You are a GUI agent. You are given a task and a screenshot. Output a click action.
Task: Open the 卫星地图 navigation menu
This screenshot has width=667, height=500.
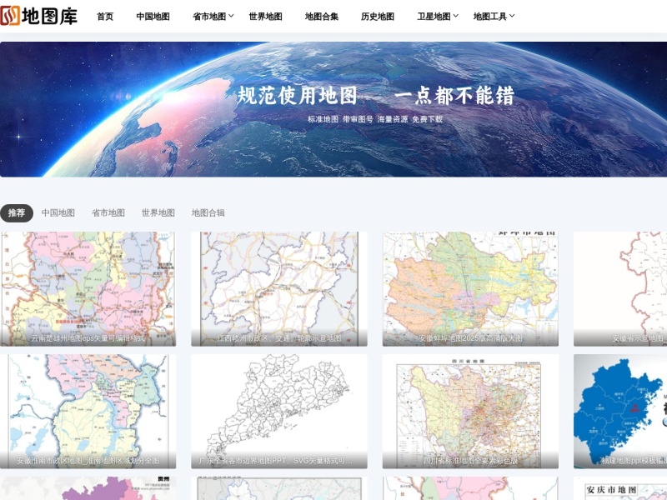(434, 16)
